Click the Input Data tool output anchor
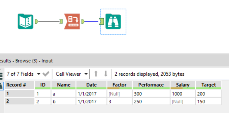The image size is (229, 114). [x=36, y=22]
